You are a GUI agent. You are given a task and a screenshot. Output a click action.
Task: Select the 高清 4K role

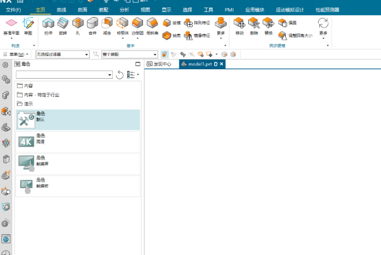[x=77, y=140]
